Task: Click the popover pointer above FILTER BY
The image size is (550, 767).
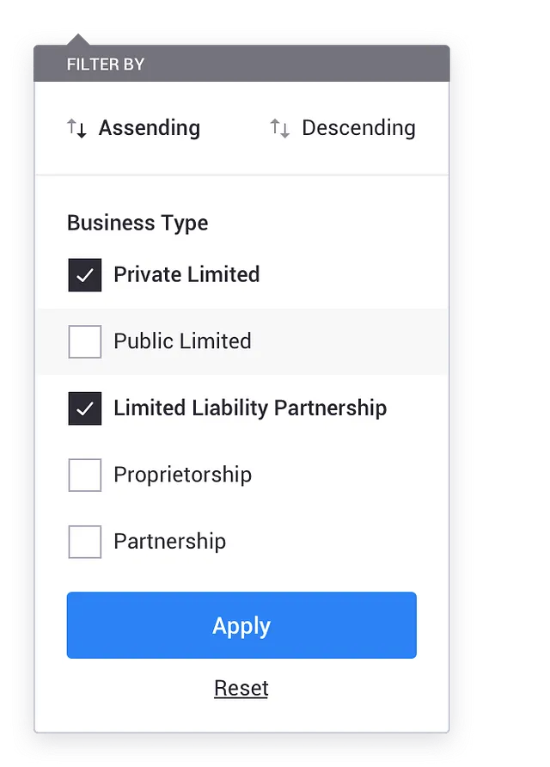Action: point(78,40)
